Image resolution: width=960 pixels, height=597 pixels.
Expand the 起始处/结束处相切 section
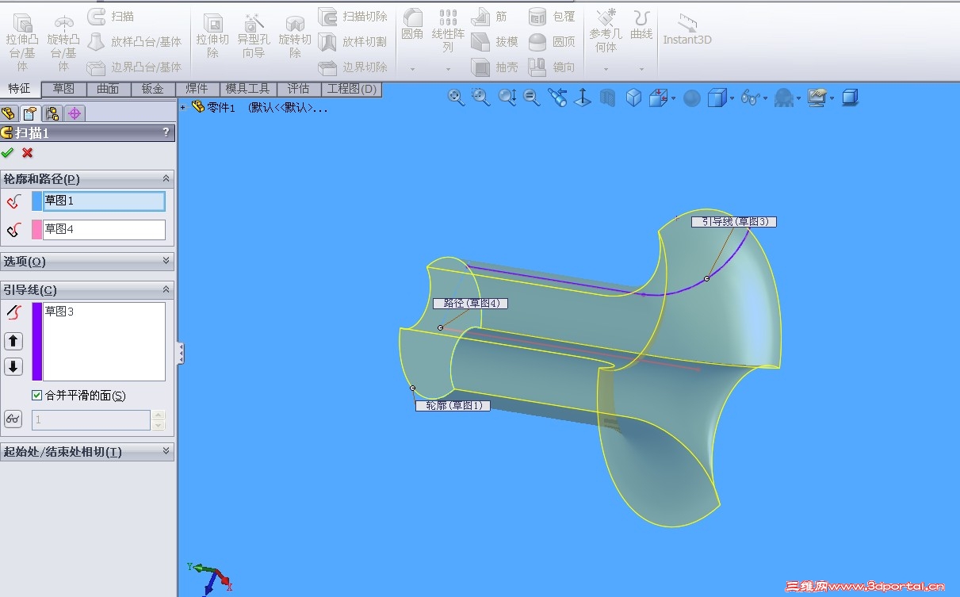(87, 451)
